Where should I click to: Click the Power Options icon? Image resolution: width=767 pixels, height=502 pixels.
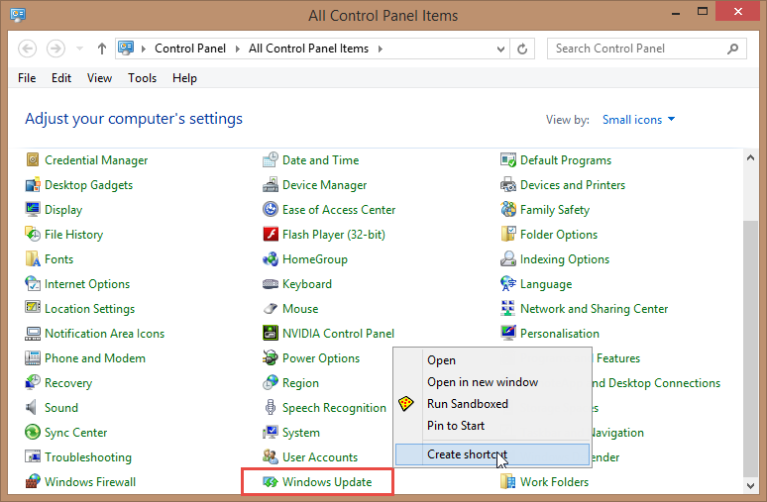pos(270,357)
